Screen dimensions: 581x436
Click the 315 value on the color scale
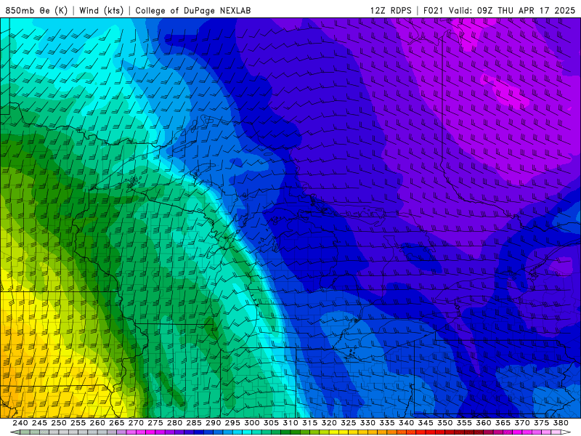pos(310,423)
